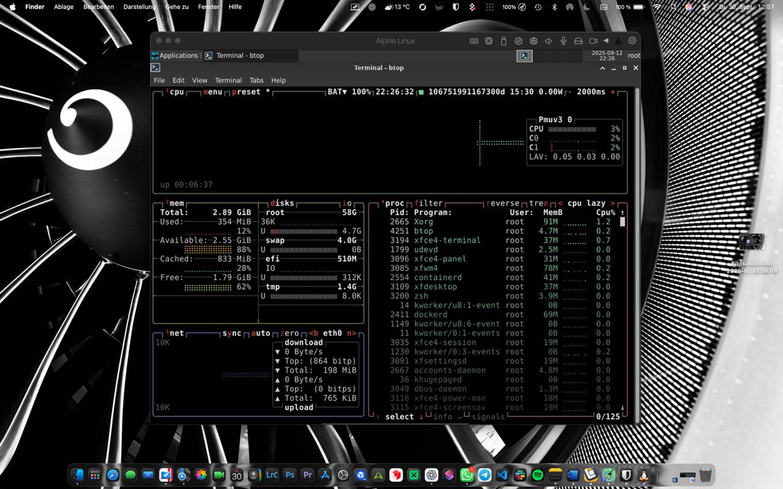Click the globe network icon in VM toolbar
The height and width of the screenshot is (489, 783).
click(533, 41)
